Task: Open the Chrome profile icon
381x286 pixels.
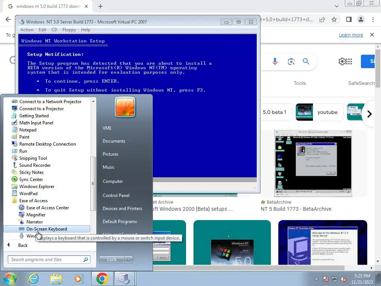Action: click(361, 19)
